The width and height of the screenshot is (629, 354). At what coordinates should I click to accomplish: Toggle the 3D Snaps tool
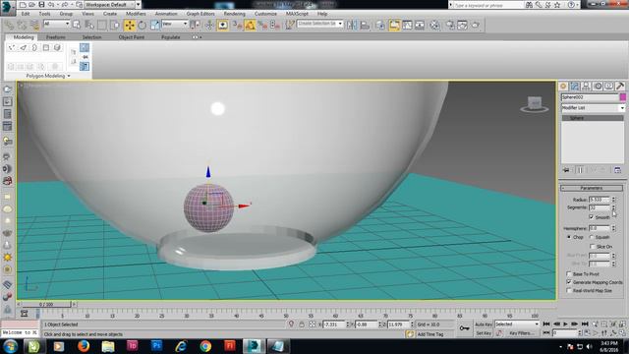[237, 26]
